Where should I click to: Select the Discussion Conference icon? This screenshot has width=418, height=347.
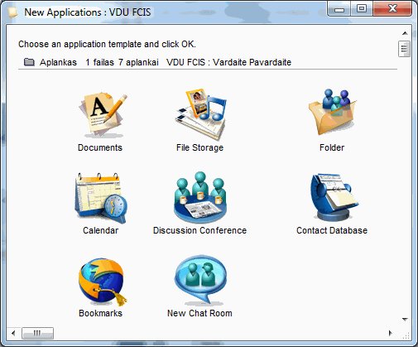tap(200, 197)
